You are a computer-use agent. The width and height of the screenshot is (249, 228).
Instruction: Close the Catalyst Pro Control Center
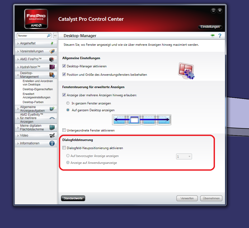click(220, 11)
